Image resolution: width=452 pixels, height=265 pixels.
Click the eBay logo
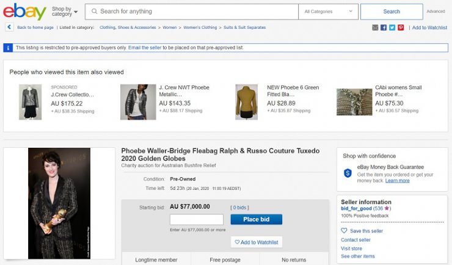(x=24, y=11)
